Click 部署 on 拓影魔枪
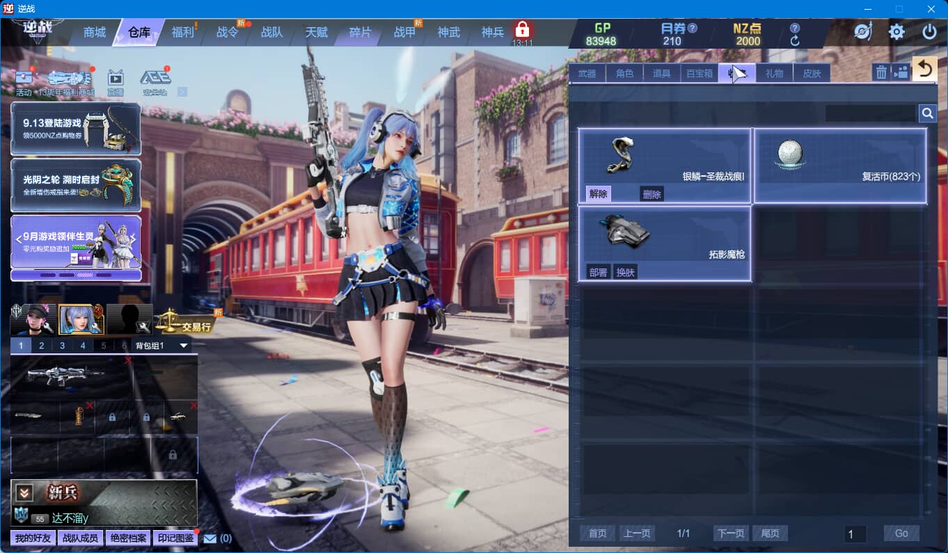Viewport: 948px width, 553px height. [599, 272]
